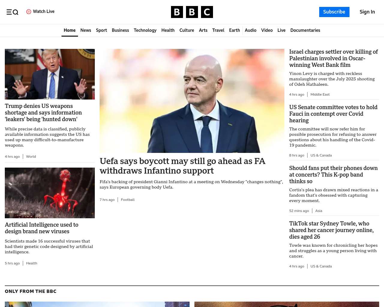Click the Trump story summary text
Screen dimensions: 384x307
[x=47, y=137]
